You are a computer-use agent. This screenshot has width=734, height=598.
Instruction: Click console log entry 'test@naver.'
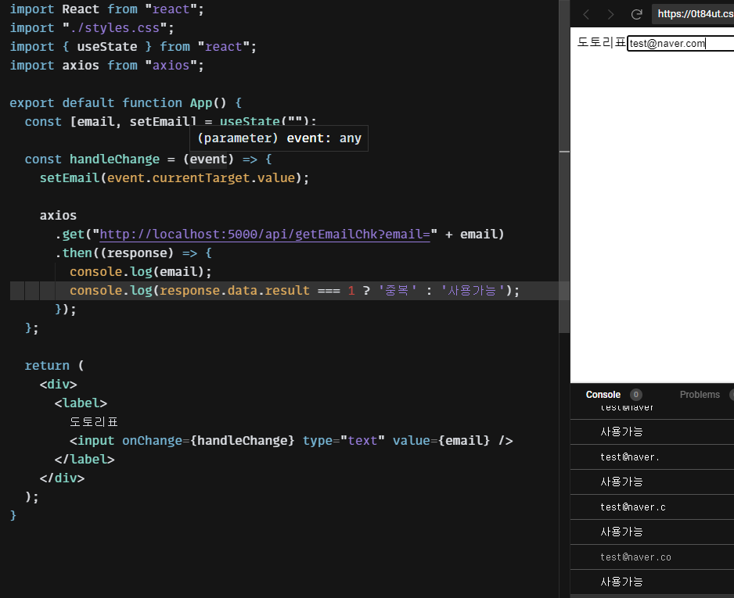[x=630, y=457]
